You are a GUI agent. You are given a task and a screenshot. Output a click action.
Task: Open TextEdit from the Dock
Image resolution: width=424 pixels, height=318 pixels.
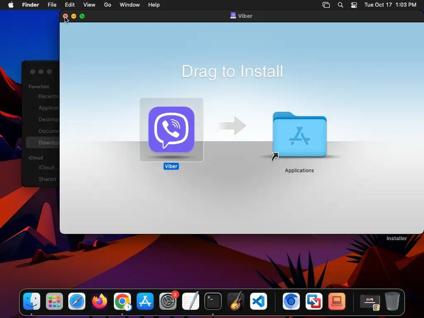tap(190, 301)
